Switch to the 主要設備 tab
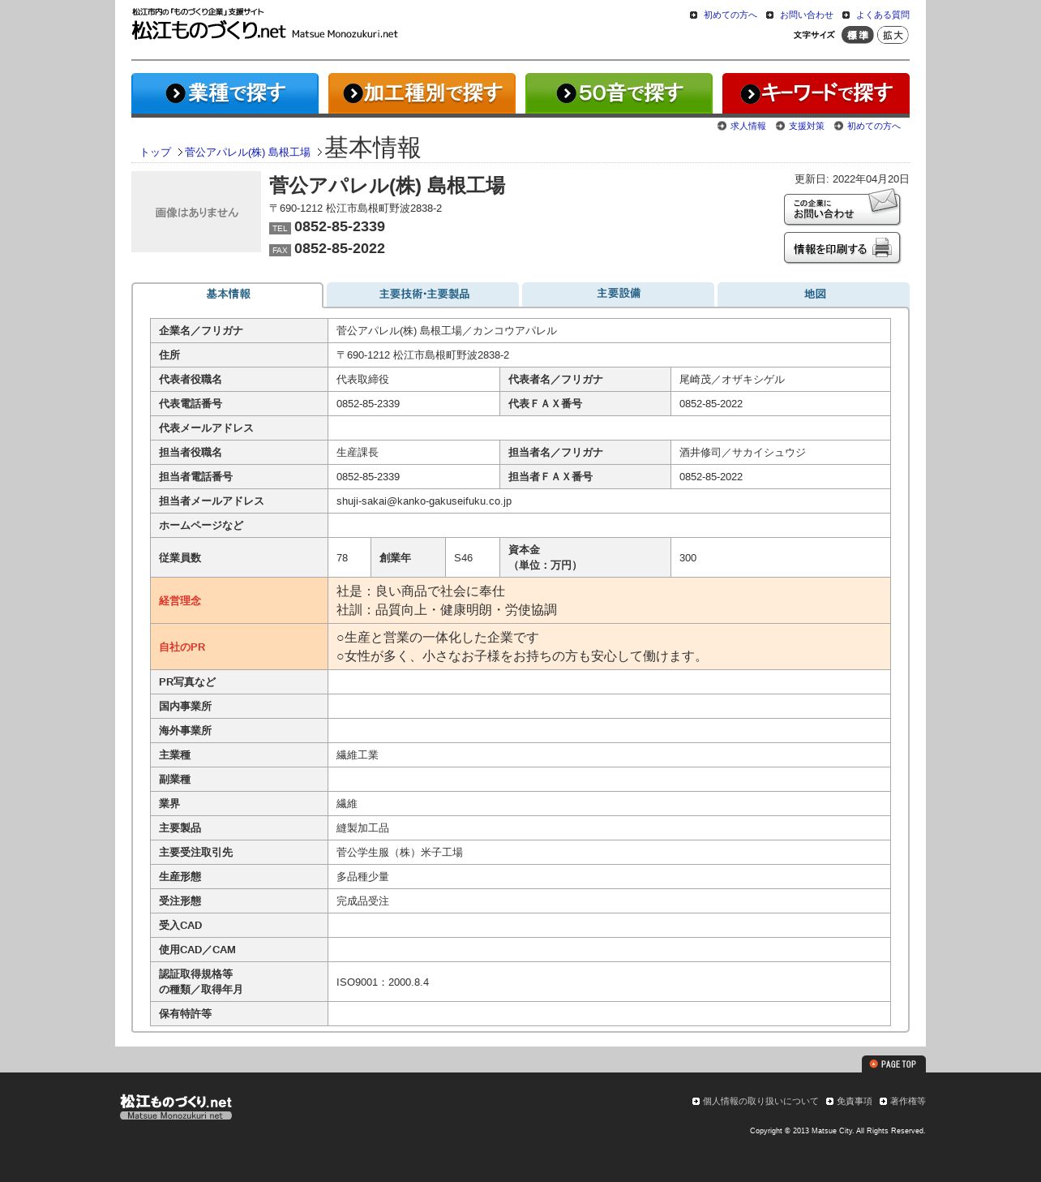This screenshot has height=1182, width=1041. pyautogui.click(x=619, y=294)
